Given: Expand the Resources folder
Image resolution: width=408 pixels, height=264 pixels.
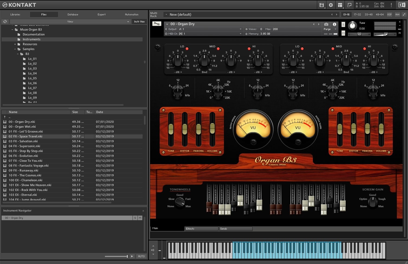Looking at the screenshot, I should click(15, 44).
